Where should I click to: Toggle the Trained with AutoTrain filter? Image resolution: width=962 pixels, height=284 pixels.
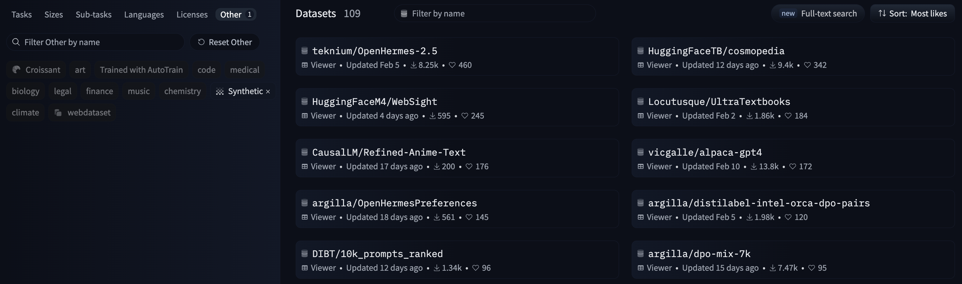pyautogui.click(x=141, y=70)
